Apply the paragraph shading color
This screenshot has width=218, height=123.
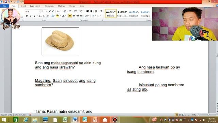(93, 16)
